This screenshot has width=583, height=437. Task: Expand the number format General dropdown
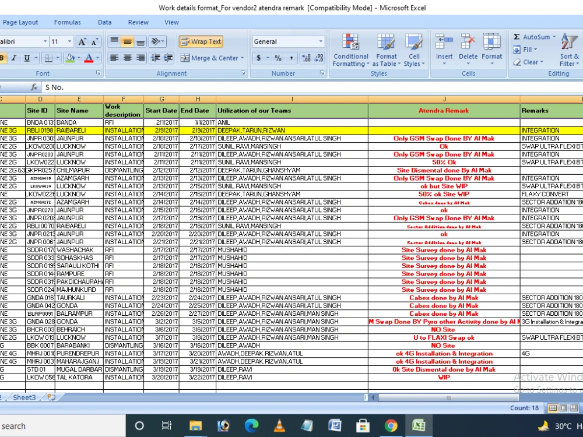[x=321, y=41]
